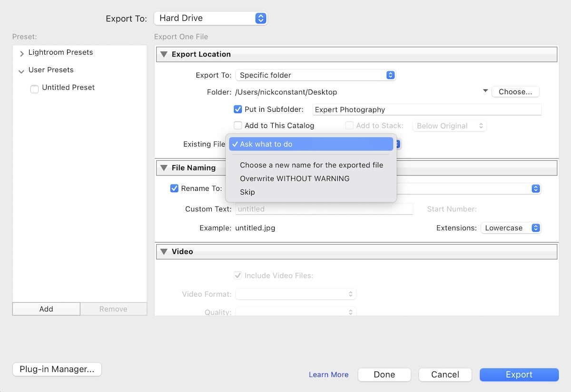Follow the Learn More link
Image resolution: width=571 pixels, height=392 pixels.
[x=328, y=375]
